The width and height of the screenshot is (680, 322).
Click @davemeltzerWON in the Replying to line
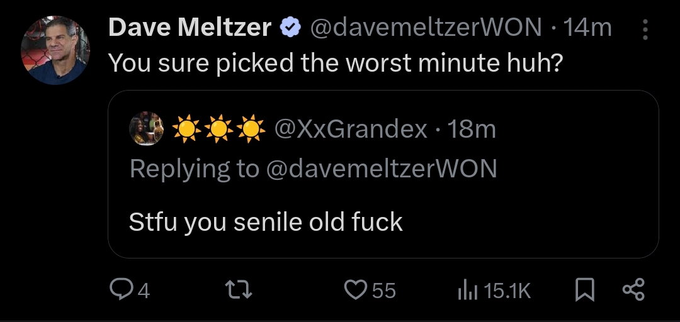pos(382,169)
